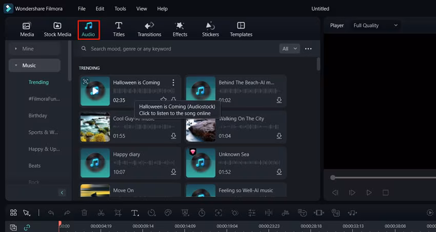Download the Unknown Sea track
Screen dimensions: 436x232
coord(279,172)
